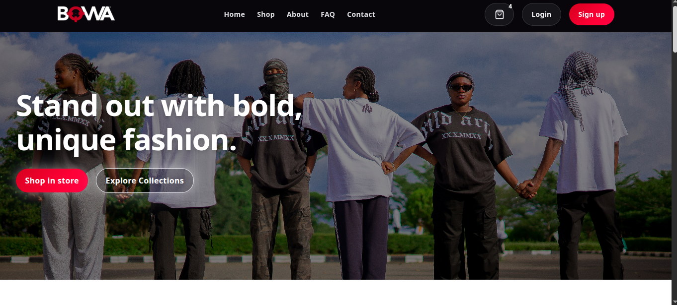This screenshot has height=305, width=677.
Task: Open the About page from the navbar
Action: click(x=298, y=14)
